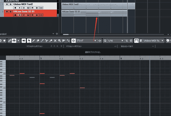Select the Glue tool
Screen dimensions: 171x116
(x=51, y=41)
